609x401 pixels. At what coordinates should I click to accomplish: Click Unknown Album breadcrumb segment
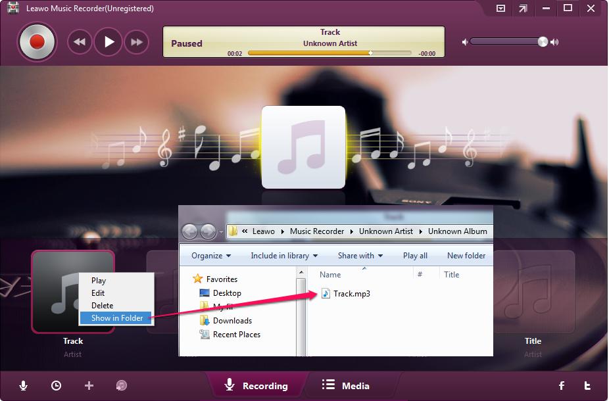458,231
